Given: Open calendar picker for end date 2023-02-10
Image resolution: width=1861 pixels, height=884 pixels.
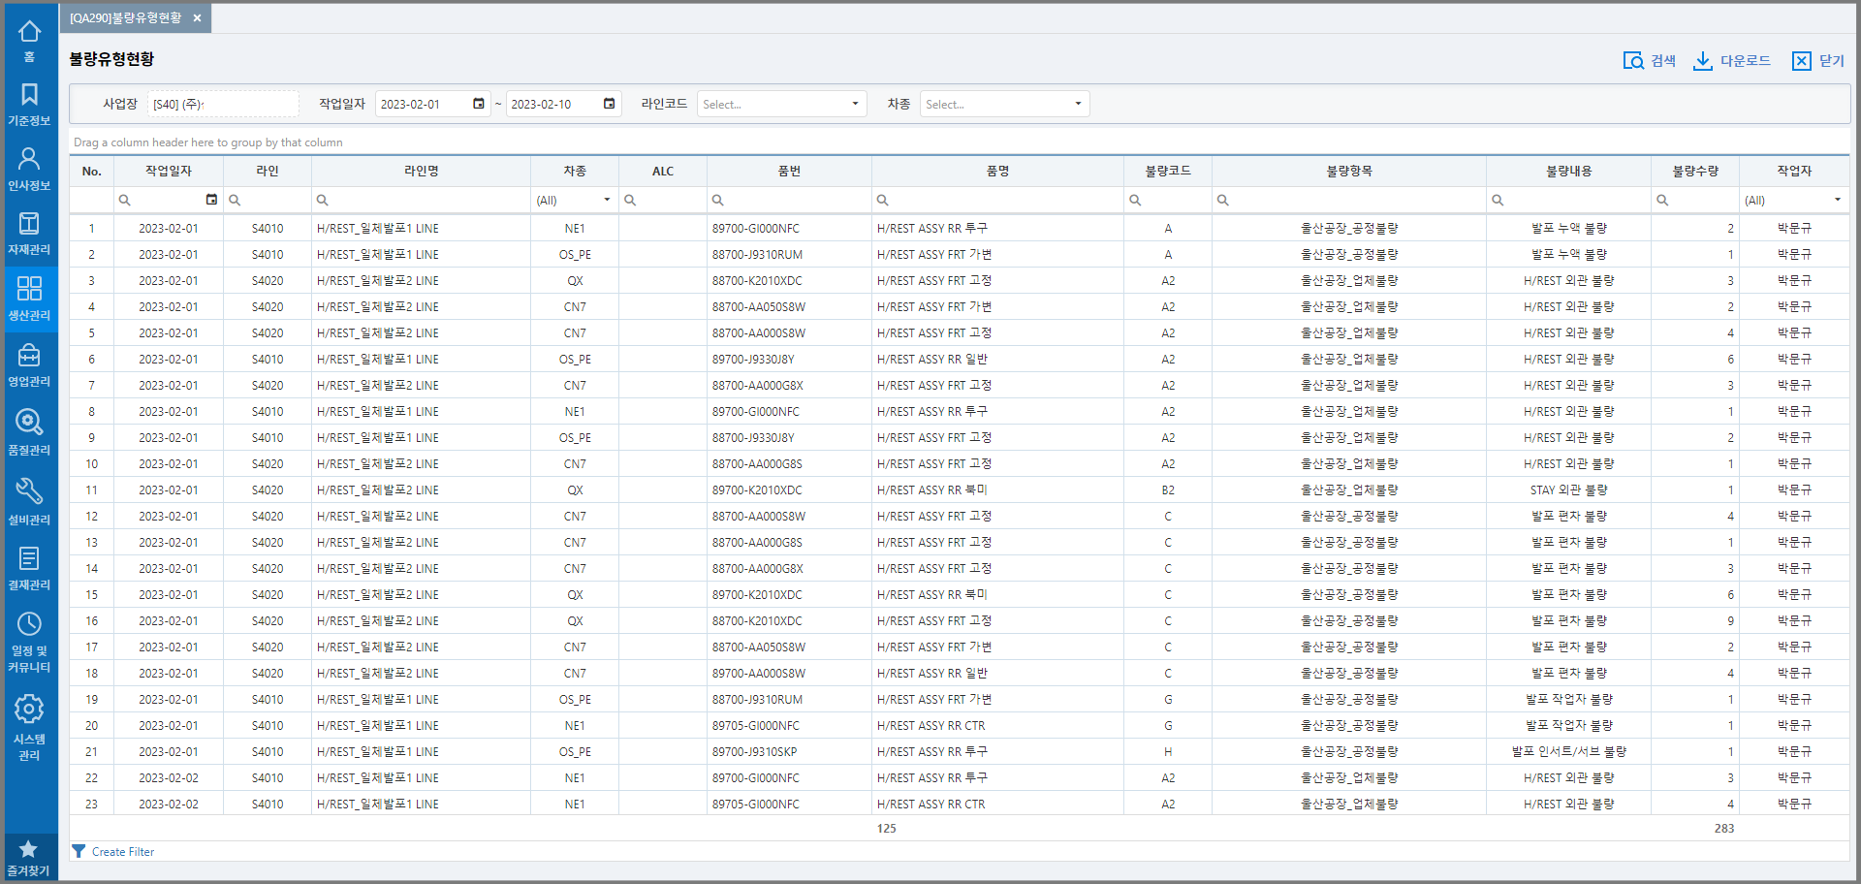Looking at the screenshot, I should tap(609, 104).
